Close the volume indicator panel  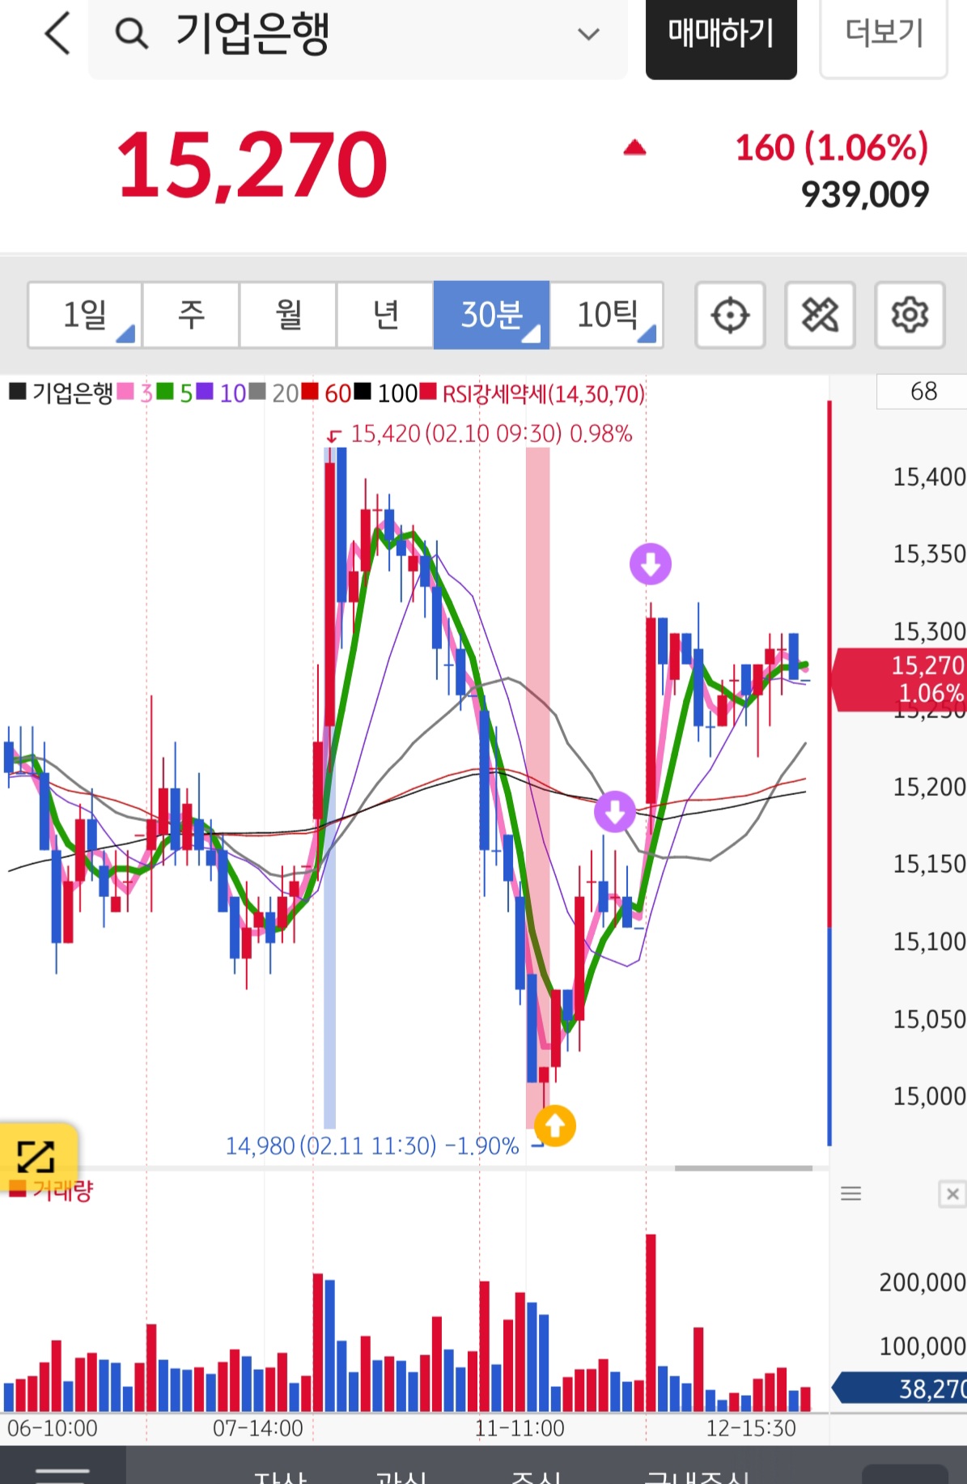[952, 1194]
